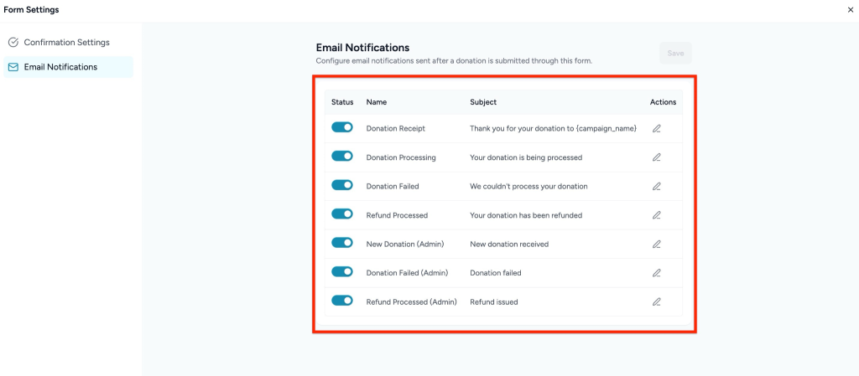The width and height of the screenshot is (859, 376).
Task: Click subject 'New donation received'
Action: 509,245
